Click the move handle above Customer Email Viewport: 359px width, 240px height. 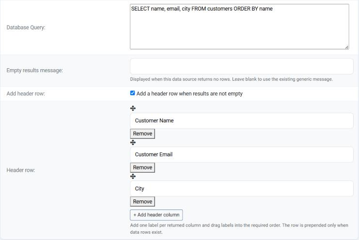133,142
